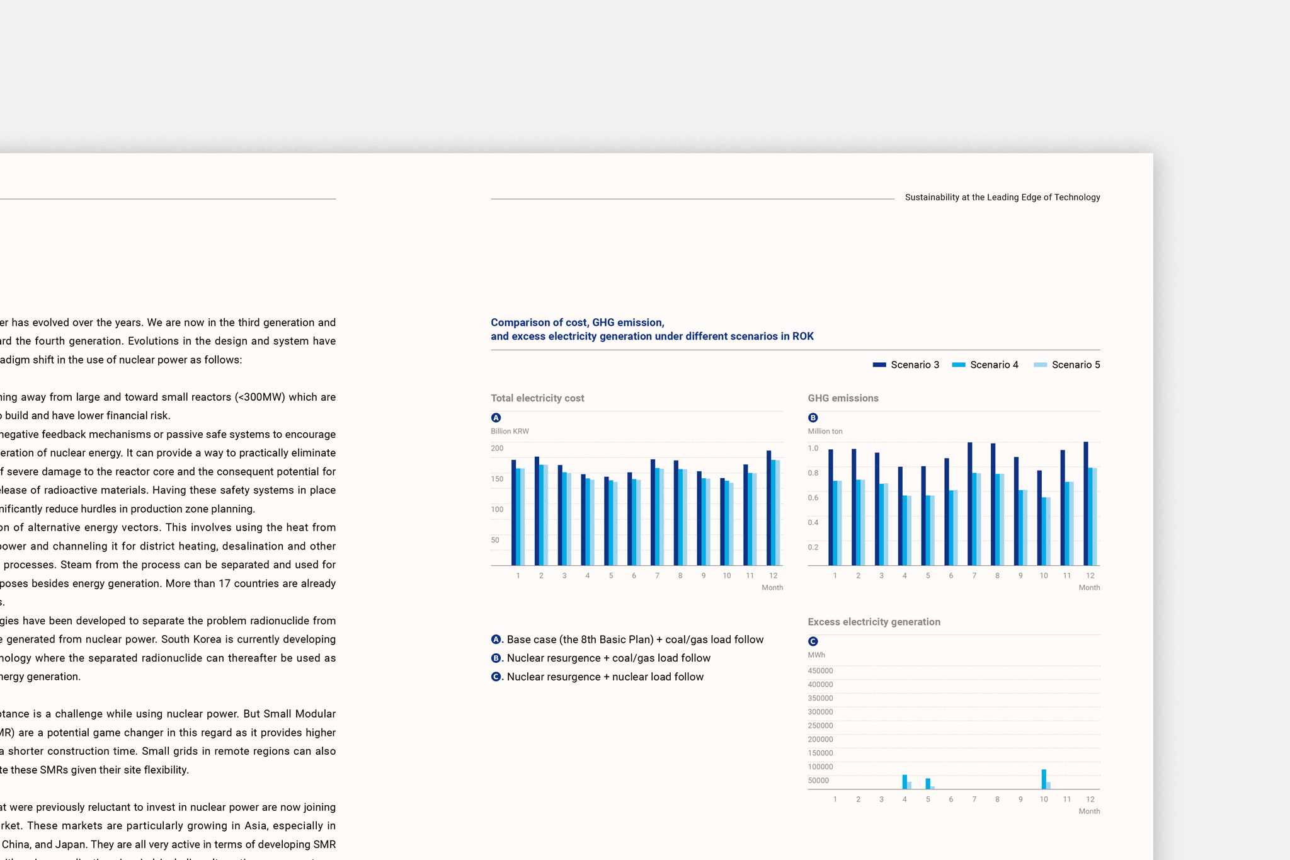Click the month 12 Scenario 3 cost bar
The image size is (1290, 860).
pyautogui.click(x=768, y=507)
